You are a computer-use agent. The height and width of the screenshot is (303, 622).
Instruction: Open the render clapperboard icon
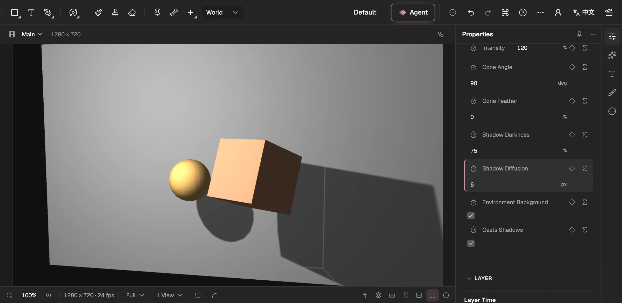(609, 12)
